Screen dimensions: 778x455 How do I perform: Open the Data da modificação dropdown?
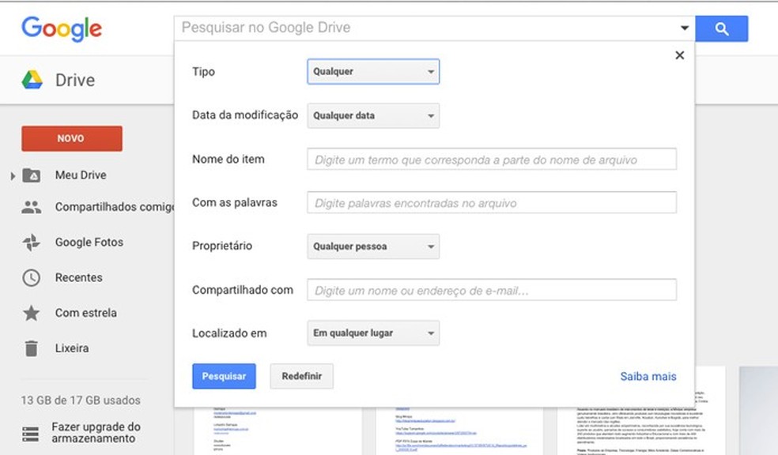pyautogui.click(x=373, y=115)
